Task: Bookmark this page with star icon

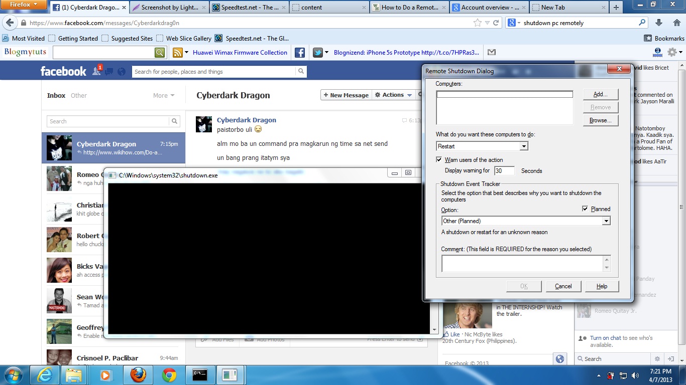Action: click(477, 23)
